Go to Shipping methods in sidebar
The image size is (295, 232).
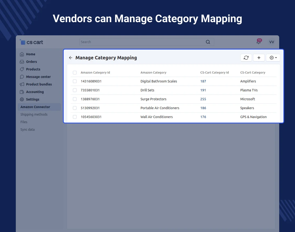tap(34, 114)
